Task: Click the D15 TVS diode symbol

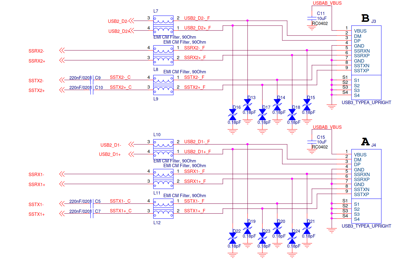Action: pyautogui.click(x=307, y=105)
